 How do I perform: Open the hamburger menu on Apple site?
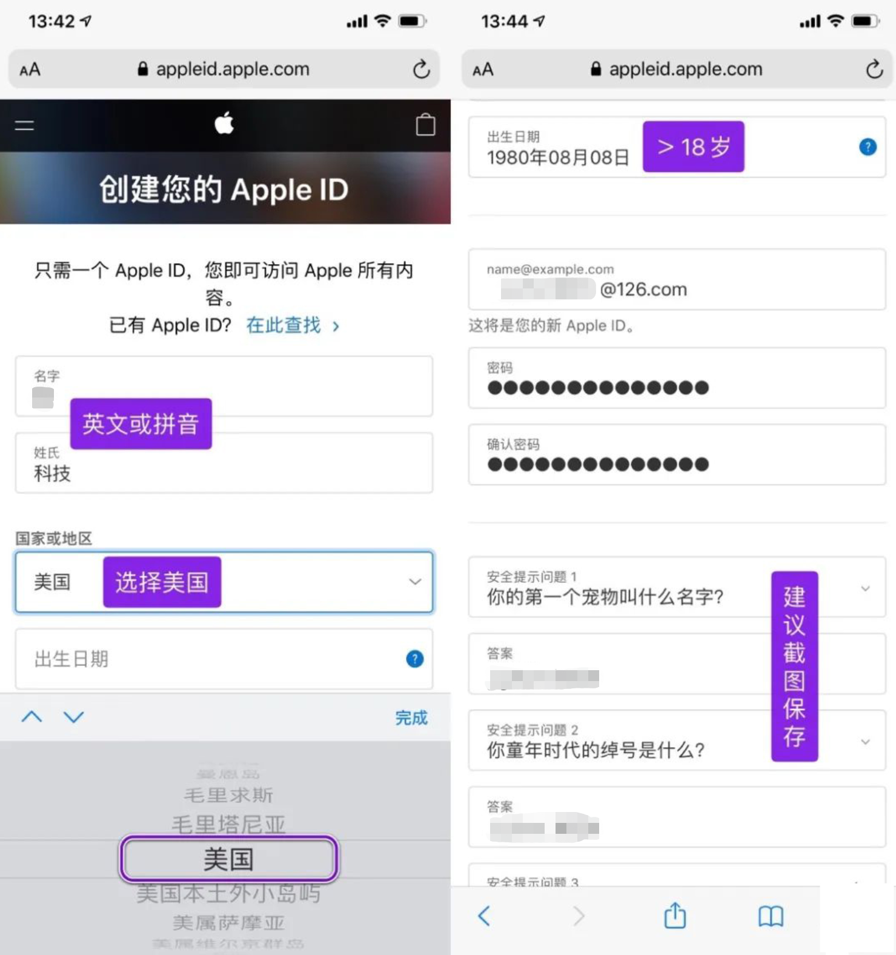[x=24, y=125]
